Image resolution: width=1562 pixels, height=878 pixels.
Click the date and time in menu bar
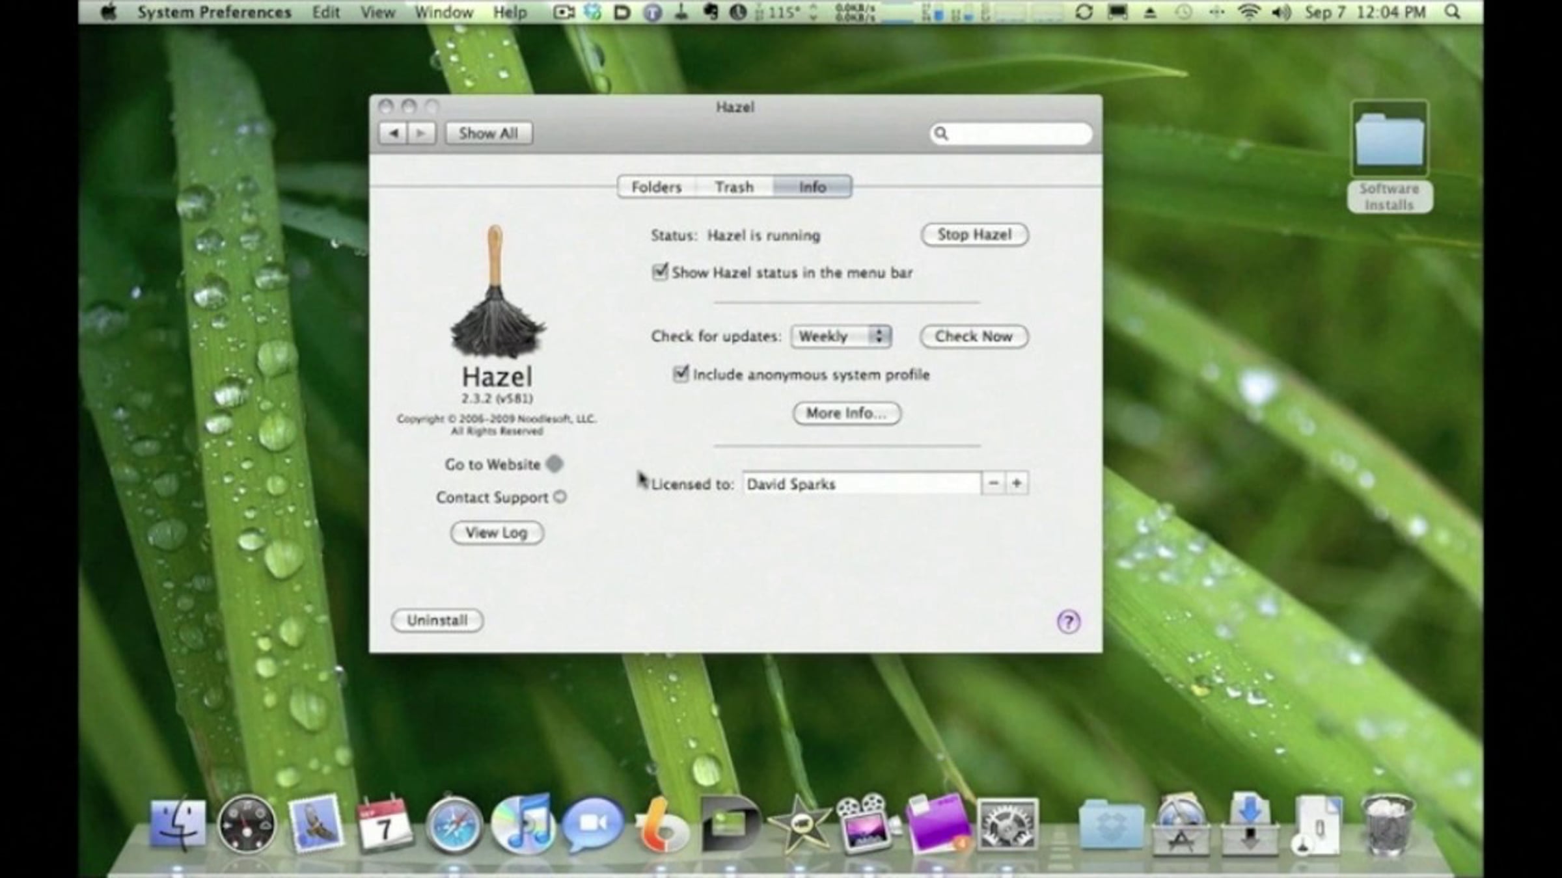click(1365, 12)
